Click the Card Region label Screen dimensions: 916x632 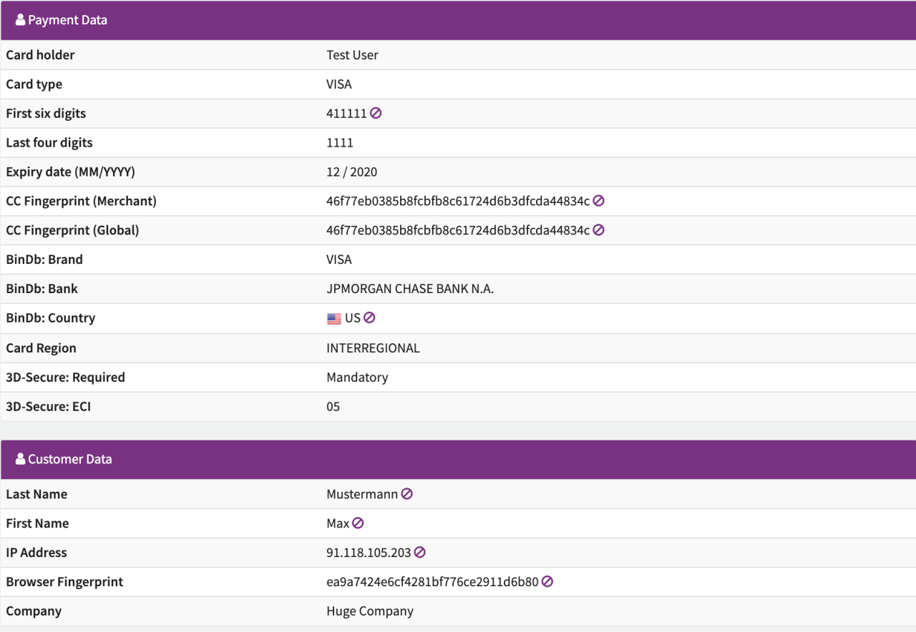coord(41,348)
